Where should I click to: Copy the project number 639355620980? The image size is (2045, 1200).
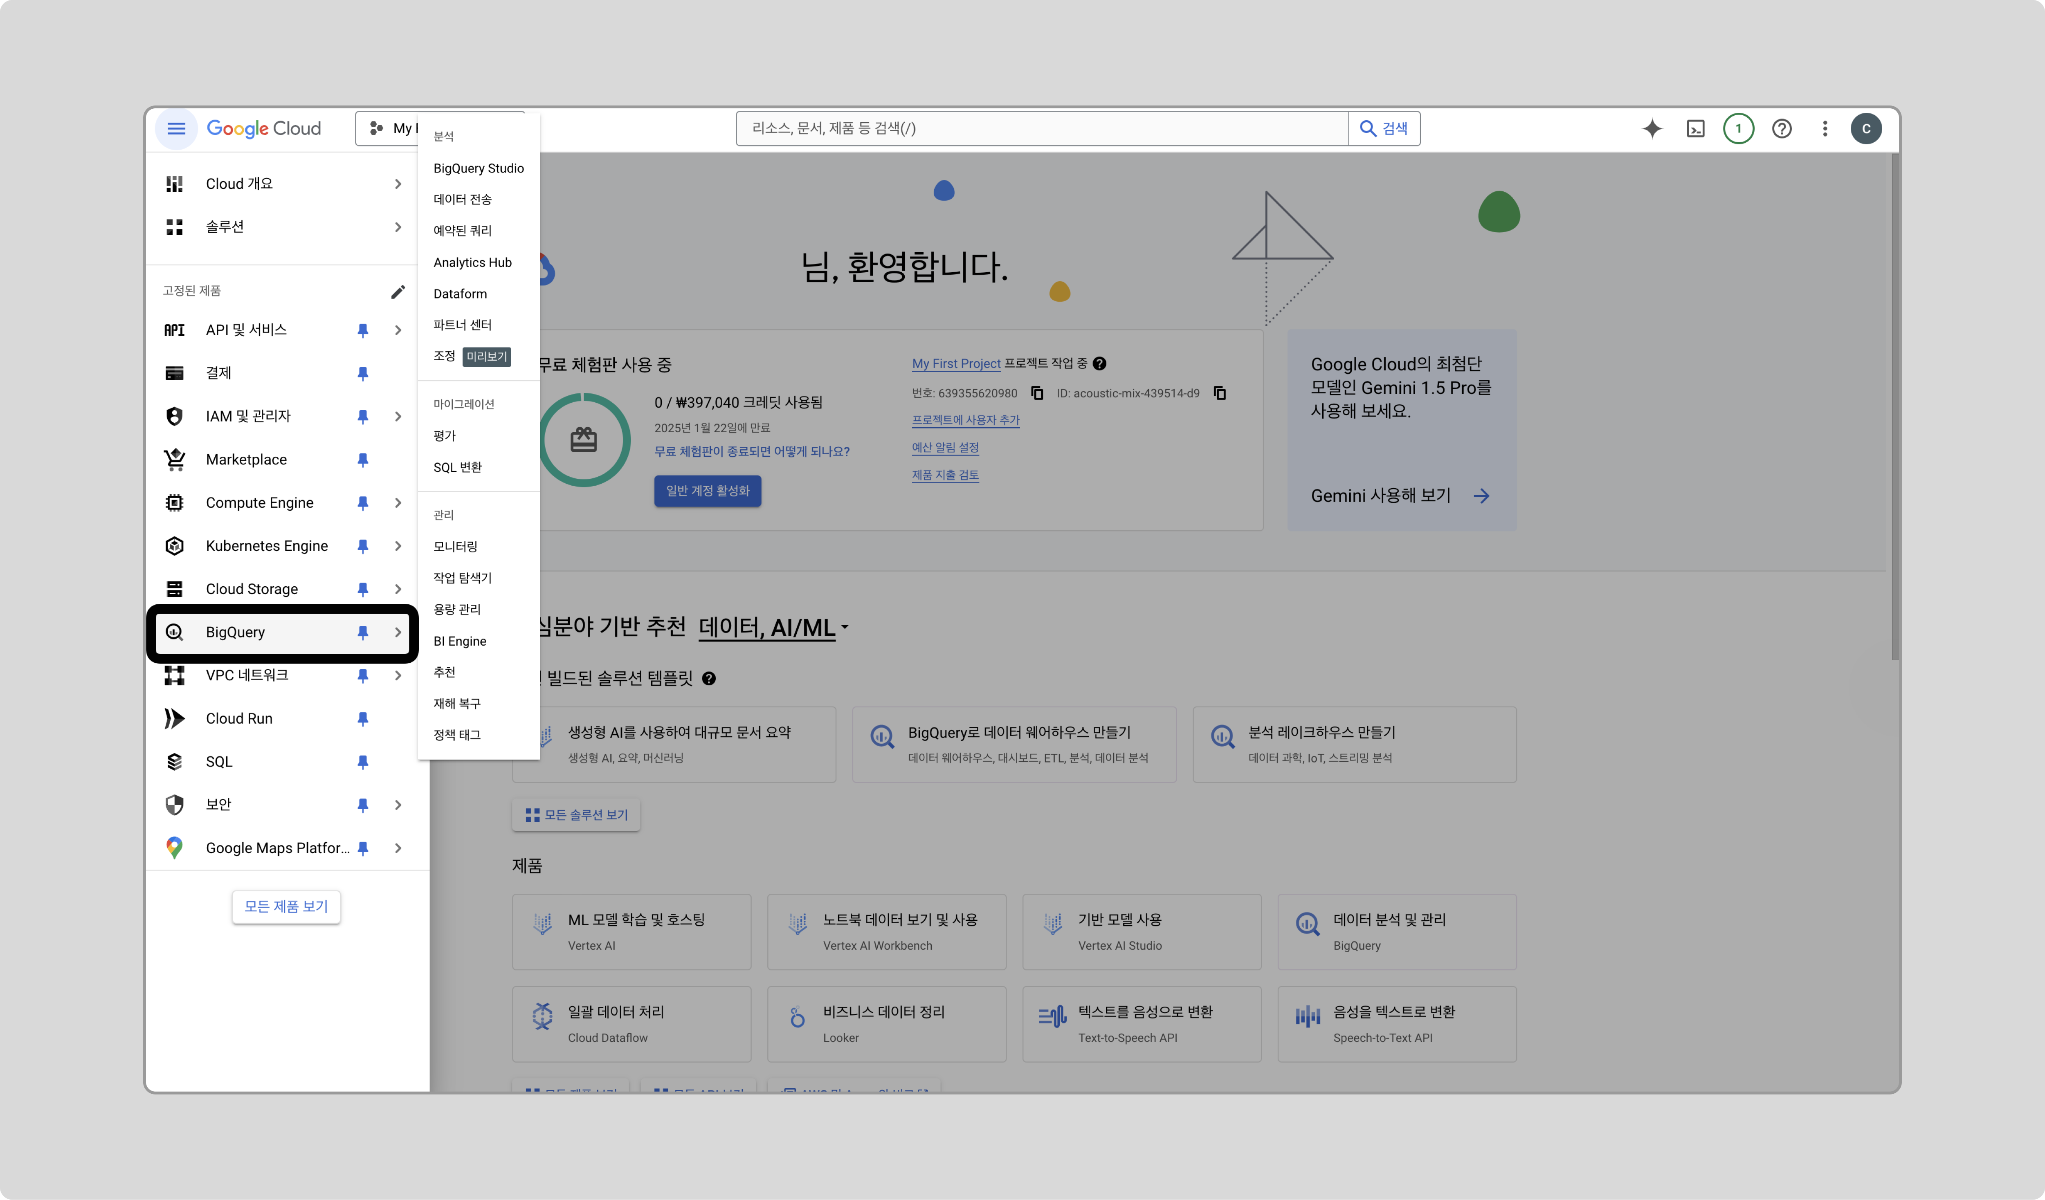pos(1037,393)
